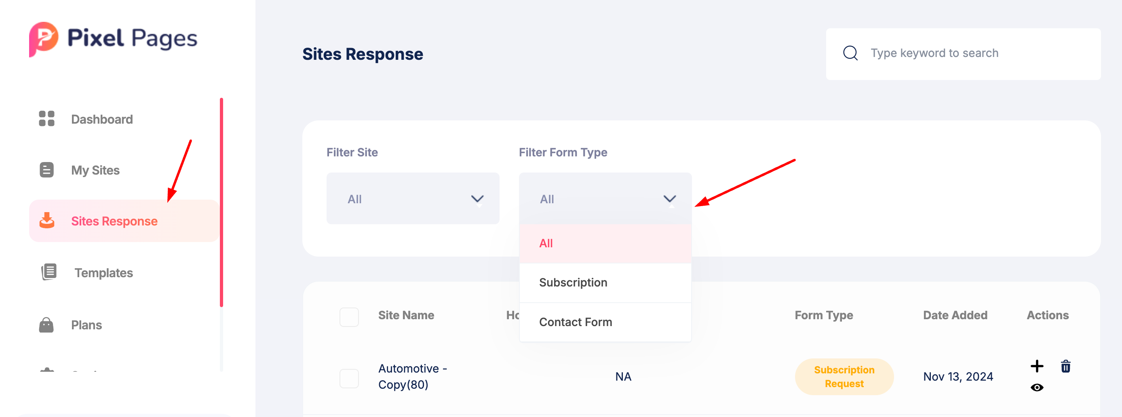Screen dimensions: 1122x417
Task: Click the sidebar vertical scrollbar
Action: click(221, 202)
